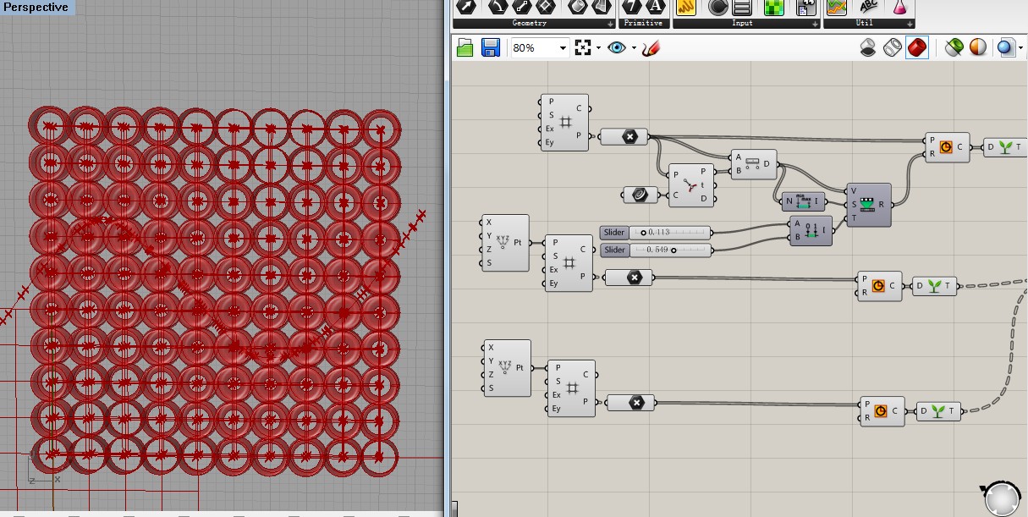1028x517 pixels.
Task: Switch to wireframe preview mode
Action: [x=893, y=48]
